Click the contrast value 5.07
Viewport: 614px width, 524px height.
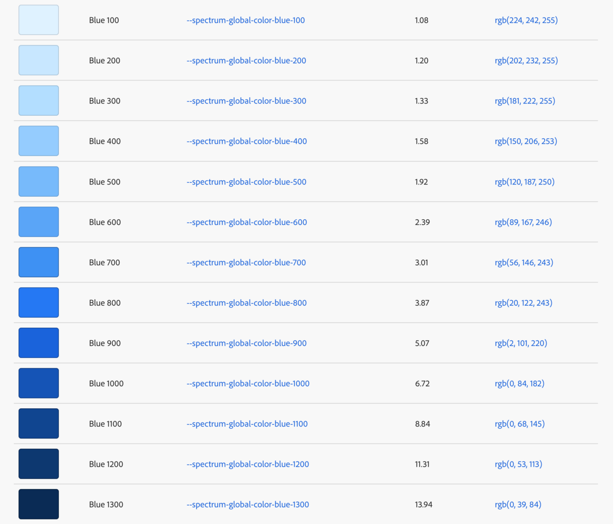[x=422, y=343]
